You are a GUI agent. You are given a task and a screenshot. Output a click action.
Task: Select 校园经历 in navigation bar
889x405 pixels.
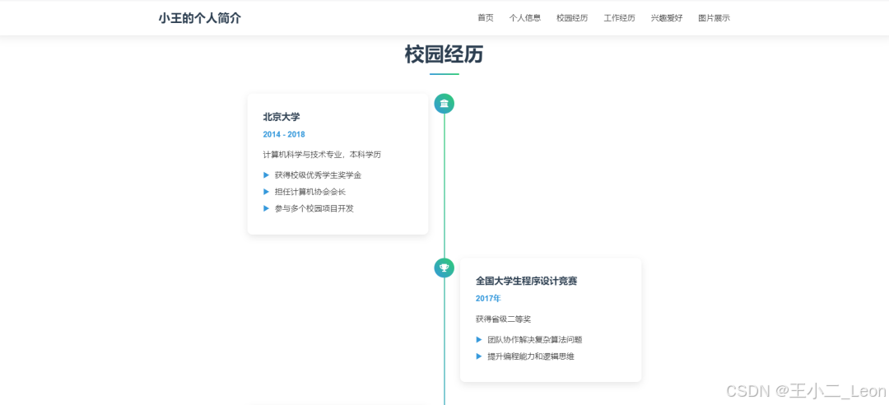click(x=572, y=18)
